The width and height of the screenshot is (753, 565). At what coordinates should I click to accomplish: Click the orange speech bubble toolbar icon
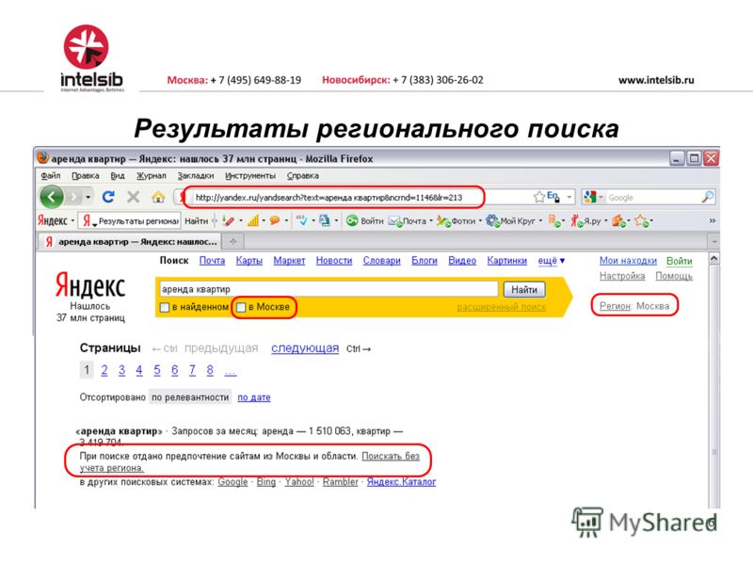coord(275,221)
